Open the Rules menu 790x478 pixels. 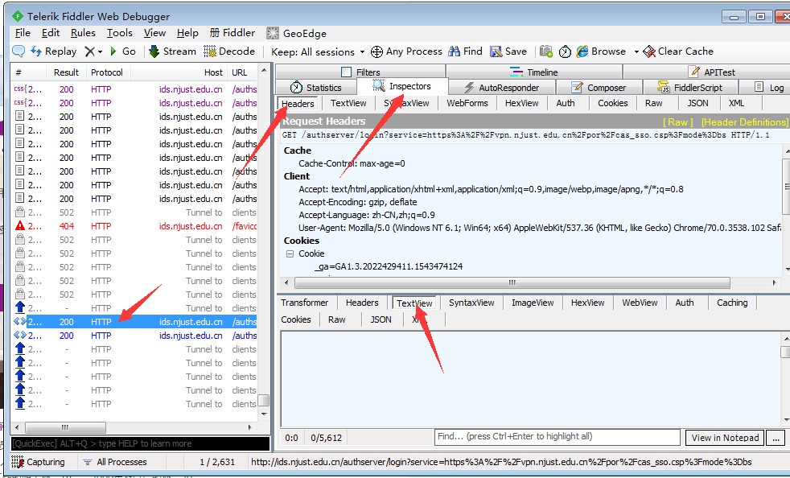(x=83, y=33)
